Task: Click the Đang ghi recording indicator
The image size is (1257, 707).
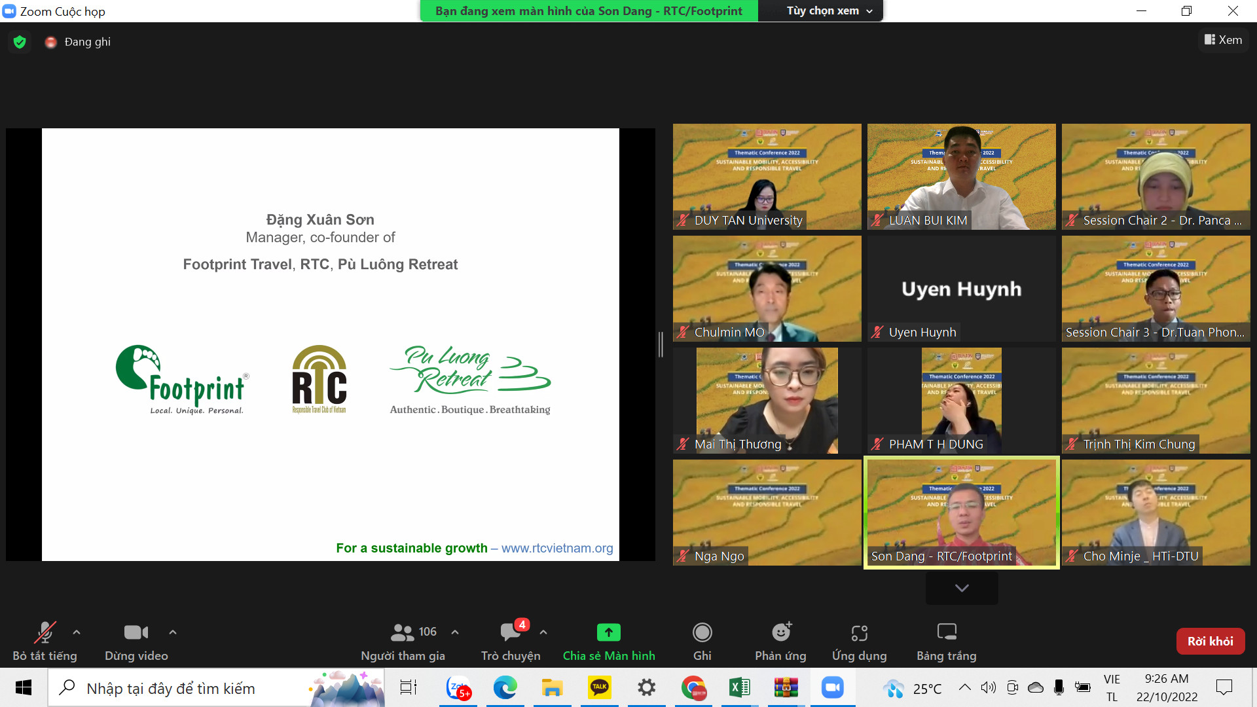Action: point(78,42)
